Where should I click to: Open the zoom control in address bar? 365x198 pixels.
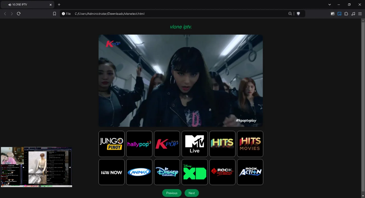coord(290,14)
